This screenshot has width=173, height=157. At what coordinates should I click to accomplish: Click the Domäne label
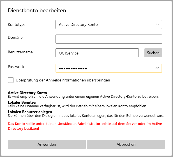pos(16,37)
